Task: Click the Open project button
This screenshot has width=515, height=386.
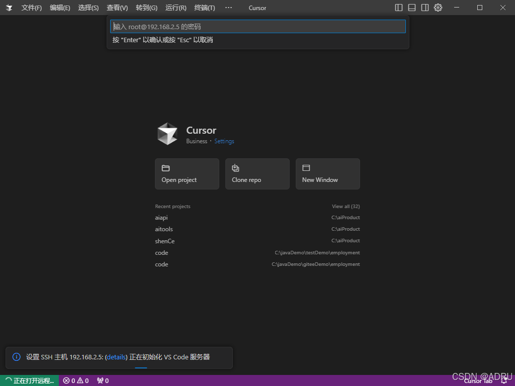Action: point(187,174)
